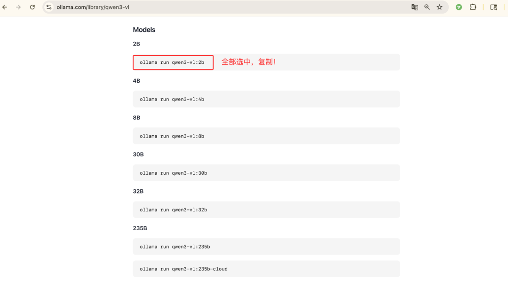Image resolution: width=508 pixels, height=287 pixels.
Task: Go back with the browser back arrow
Action: point(5,7)
